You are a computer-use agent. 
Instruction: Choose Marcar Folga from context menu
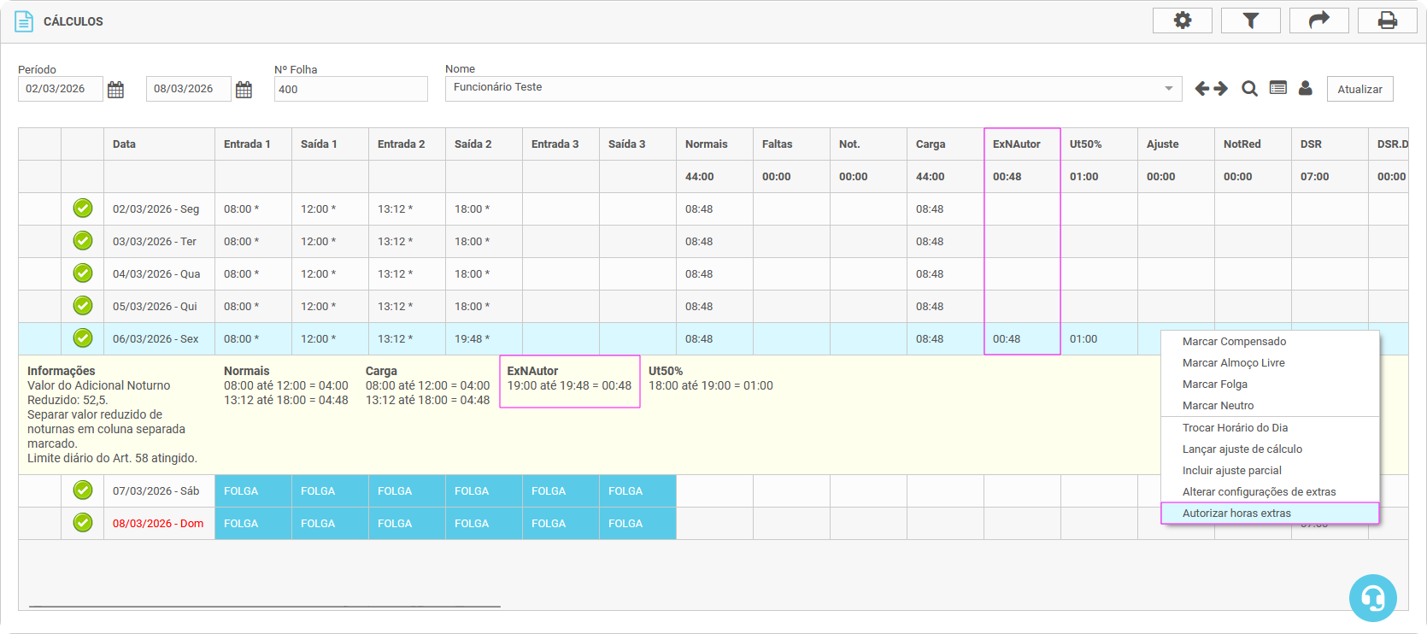(1214, 385)
